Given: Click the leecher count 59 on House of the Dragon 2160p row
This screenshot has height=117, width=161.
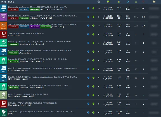Looking at the screenshot, I should 144,17.
